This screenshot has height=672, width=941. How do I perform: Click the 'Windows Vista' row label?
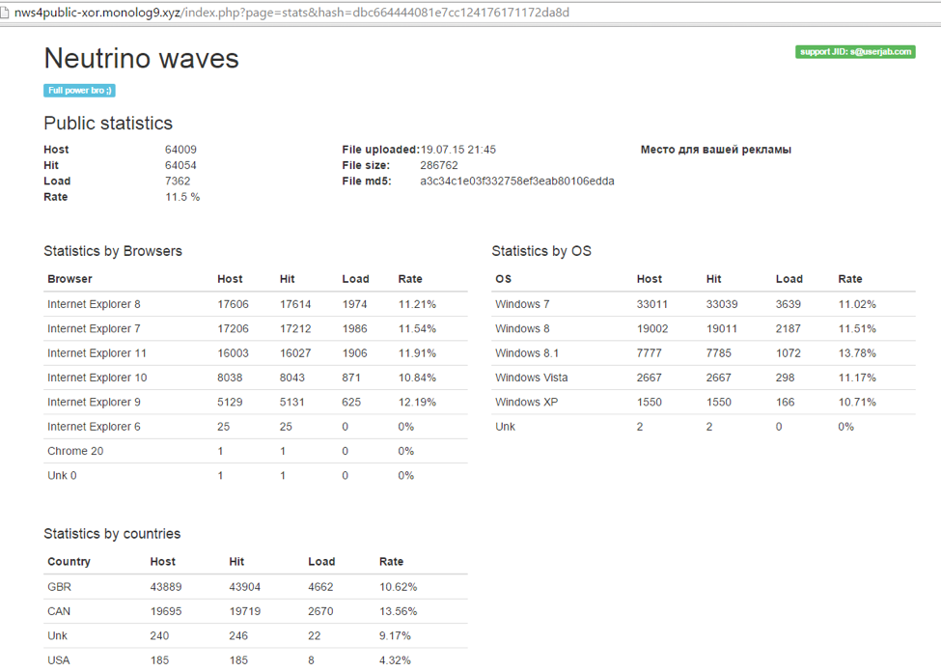532,378
